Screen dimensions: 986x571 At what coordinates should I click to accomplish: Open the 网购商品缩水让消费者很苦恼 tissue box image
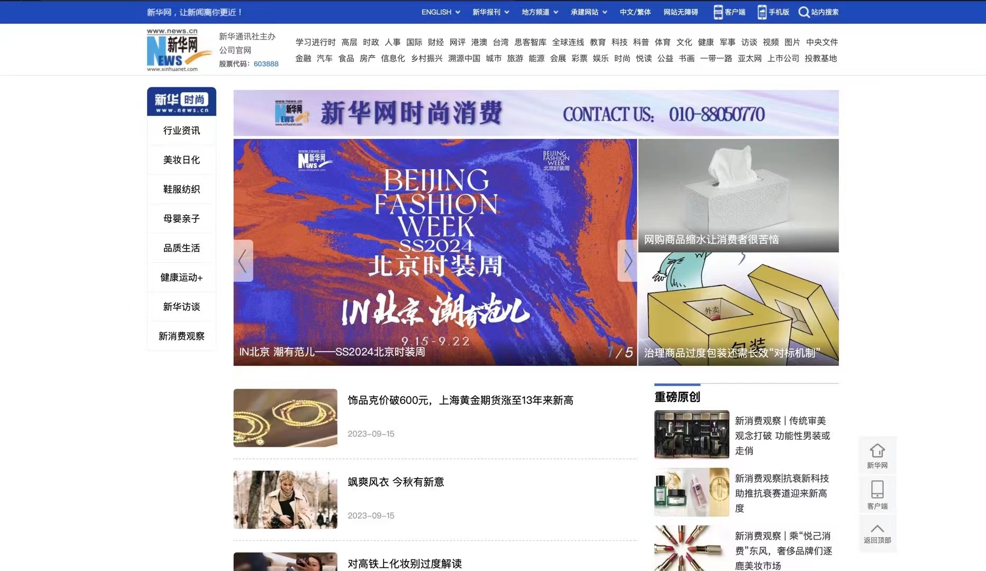pyautogui.click(x=738, y=195)
